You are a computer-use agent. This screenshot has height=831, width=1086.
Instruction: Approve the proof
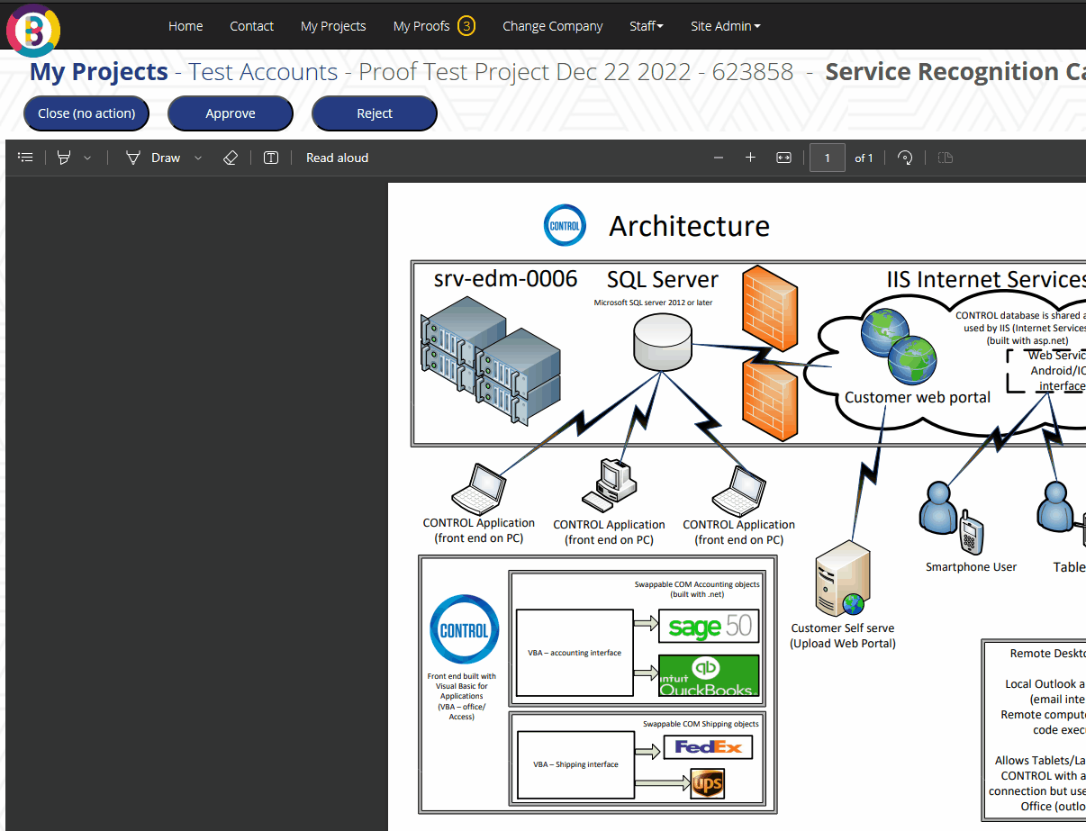pos(231,113)
